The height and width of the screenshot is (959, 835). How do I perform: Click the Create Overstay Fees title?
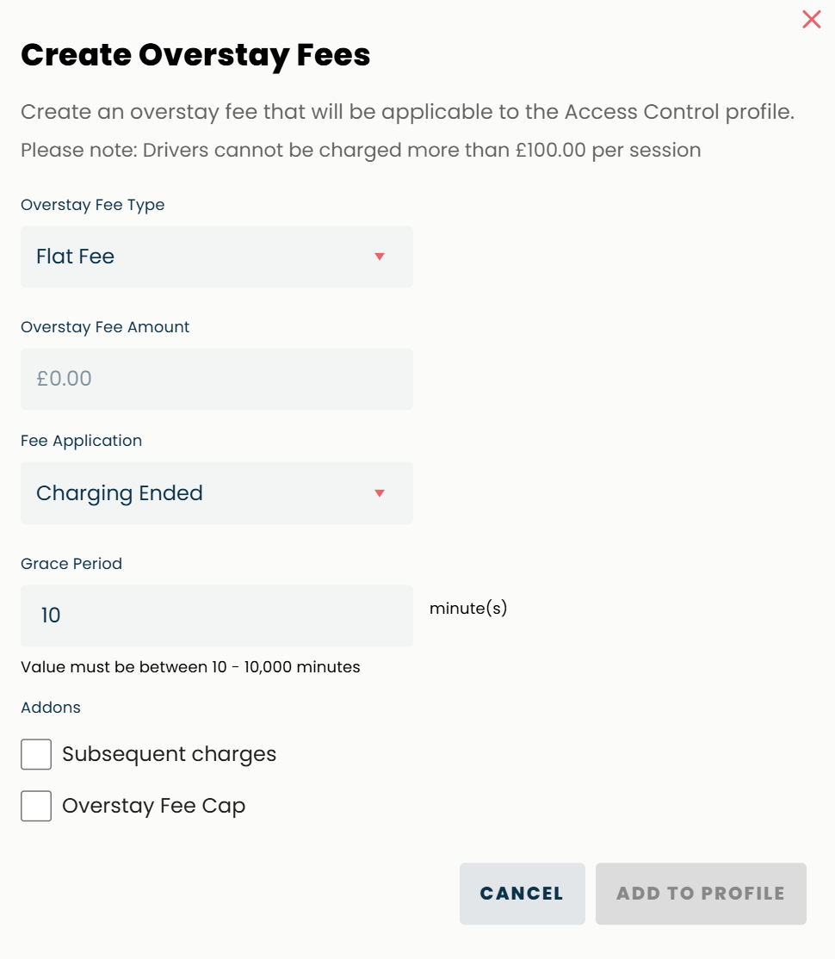[195, 54]
